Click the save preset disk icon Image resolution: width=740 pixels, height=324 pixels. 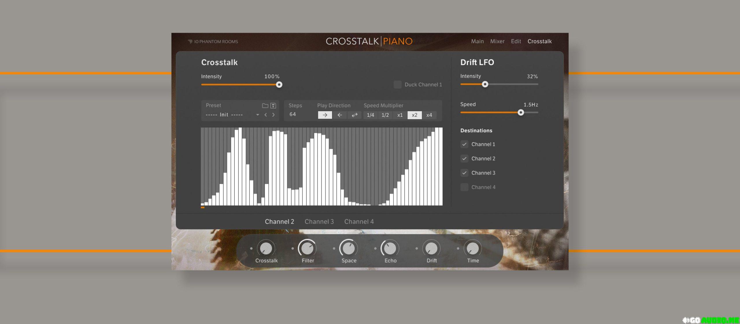(x=273, y=106)
